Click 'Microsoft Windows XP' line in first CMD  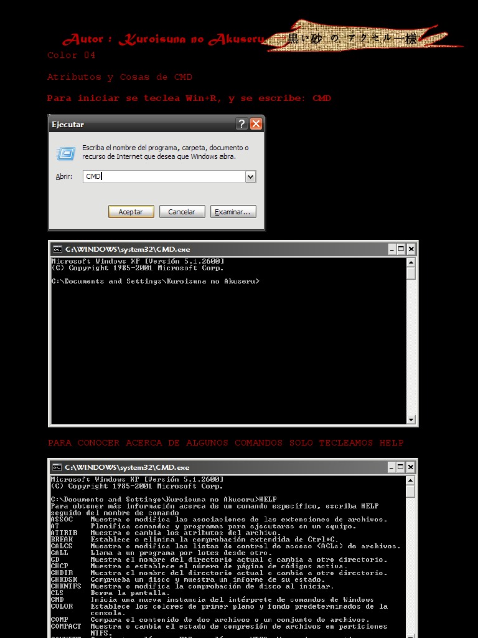(138, 261)
